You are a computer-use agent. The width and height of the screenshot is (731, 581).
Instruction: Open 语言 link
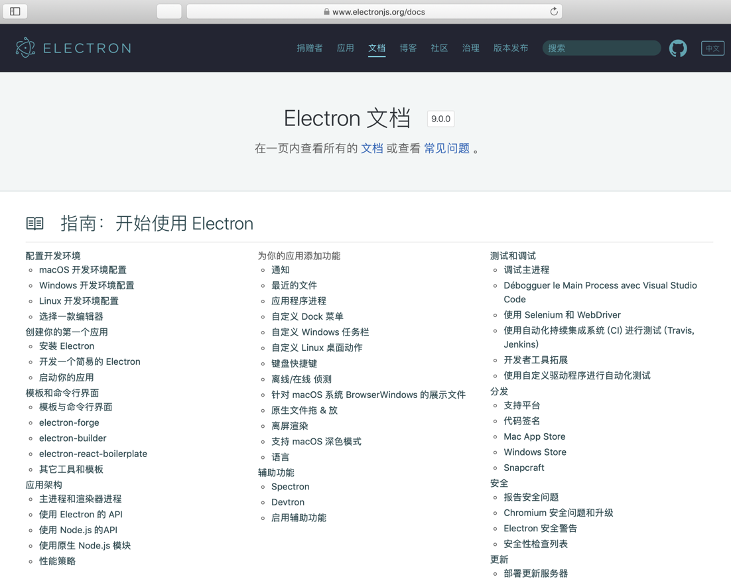pyautogui.click(x=281, y=458)
